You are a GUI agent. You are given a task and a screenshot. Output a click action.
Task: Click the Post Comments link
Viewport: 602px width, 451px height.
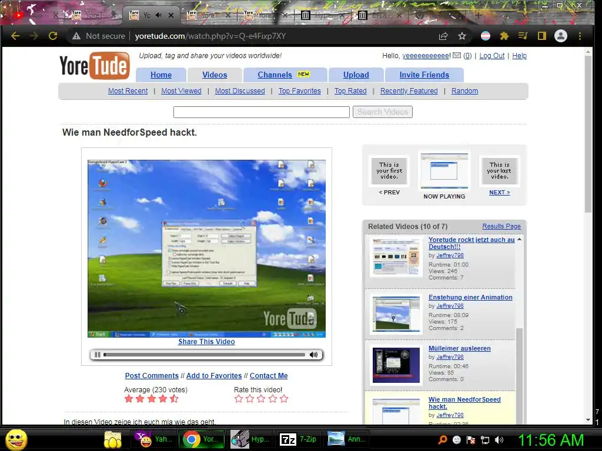point(152,376)
